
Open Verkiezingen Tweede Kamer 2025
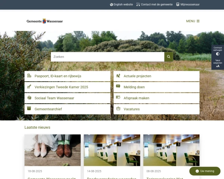[x=68, y=87]
